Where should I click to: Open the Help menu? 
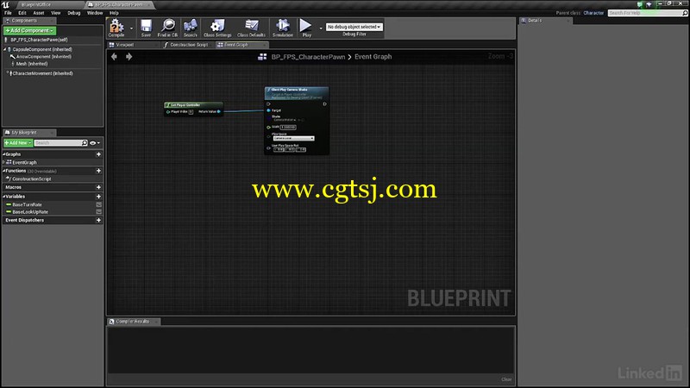click(114, 13)
